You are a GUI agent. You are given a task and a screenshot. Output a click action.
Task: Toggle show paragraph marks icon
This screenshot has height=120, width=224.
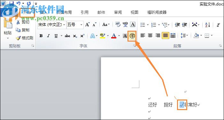218,25
